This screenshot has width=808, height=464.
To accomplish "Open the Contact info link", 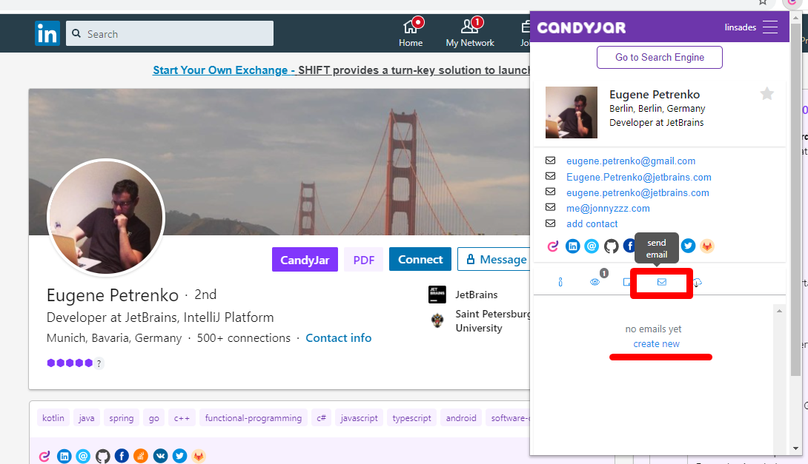I will click(x=339, y=338).
